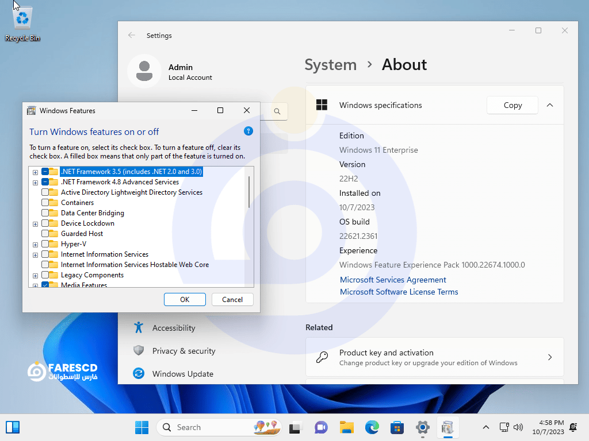The width and height of the screenshot is (589, 441).
Task: Open the notification bell icon
Action: 573,427
